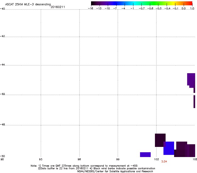Click the violet data rectangle near longitude 101
Screen dimensions: 197x173
[145, 155]
